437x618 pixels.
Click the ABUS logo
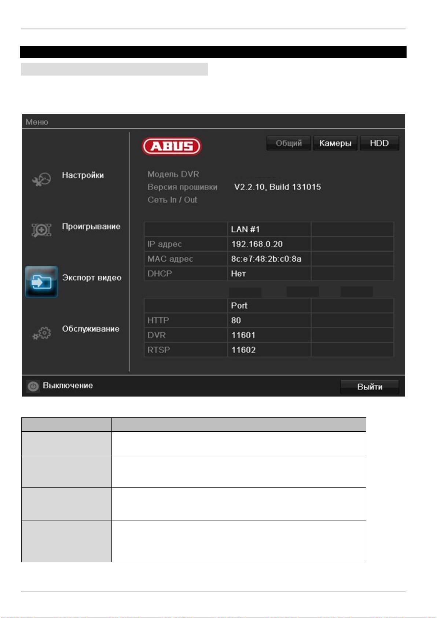pyautogui.click(x=172, y=146)
